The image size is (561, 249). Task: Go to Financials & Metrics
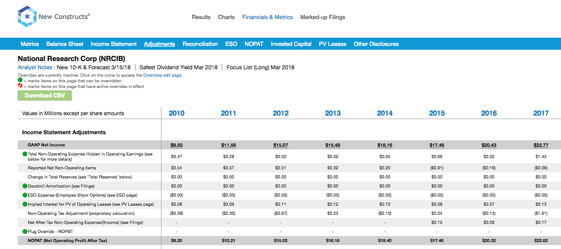267,17
